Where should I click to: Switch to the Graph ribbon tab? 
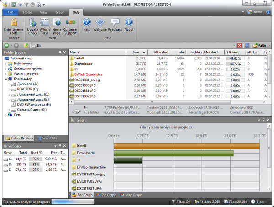[x=60, y=12]
